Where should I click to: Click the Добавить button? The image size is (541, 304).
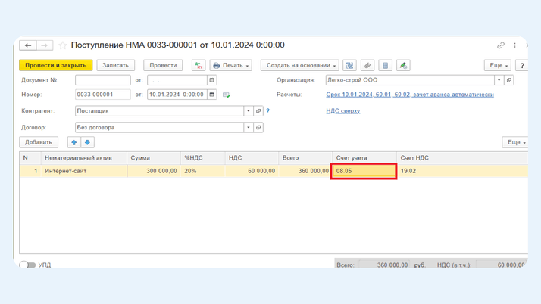click(x=39, y=142)
